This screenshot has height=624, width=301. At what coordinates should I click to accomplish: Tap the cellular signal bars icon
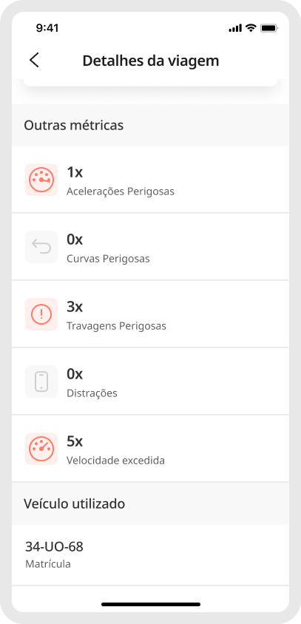tap(235, 28)
